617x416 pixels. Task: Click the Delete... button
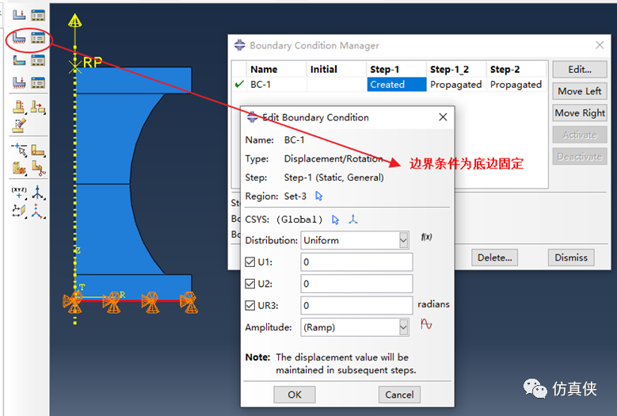tap(494, 258)
